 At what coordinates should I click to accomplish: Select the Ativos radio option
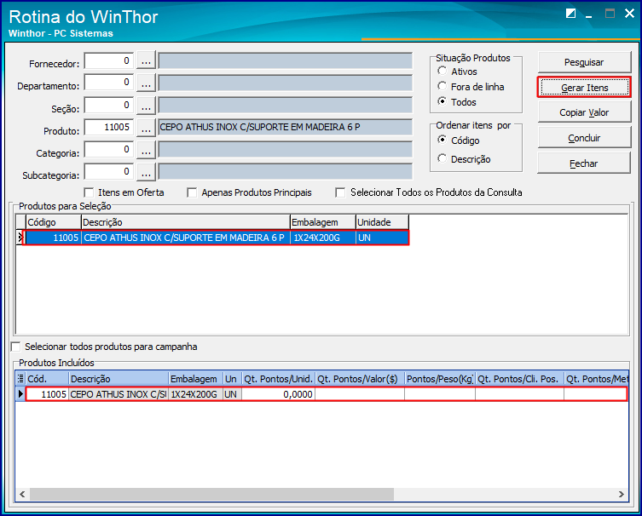click(442, 71)
